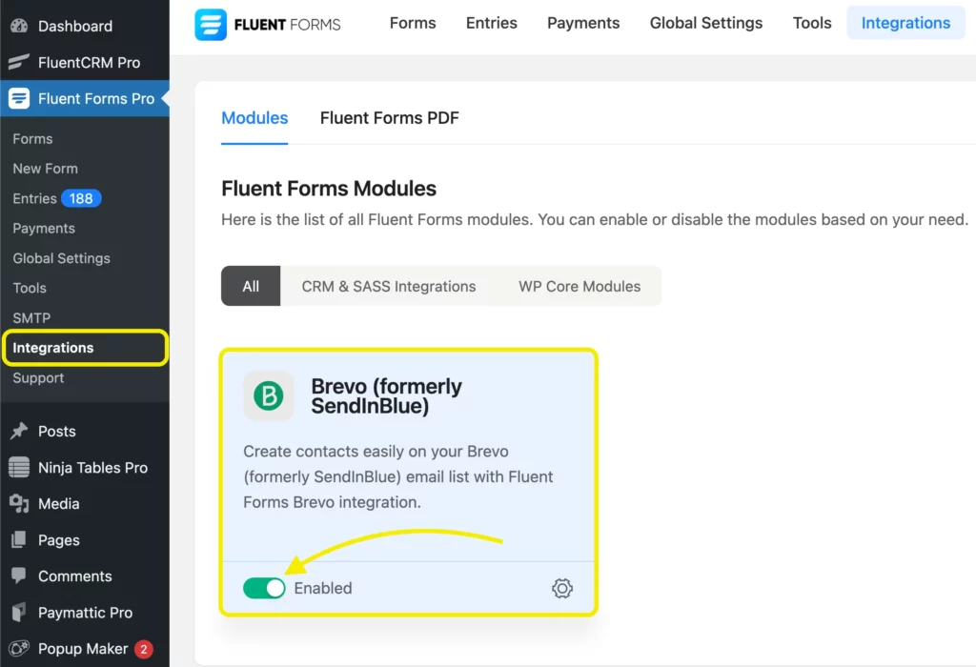
Task: Open Entries submenu item in sidebar
Action: (34, 198)
